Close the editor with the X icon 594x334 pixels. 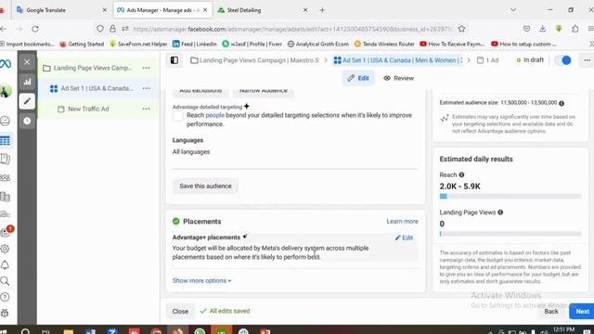click(27, 62)
